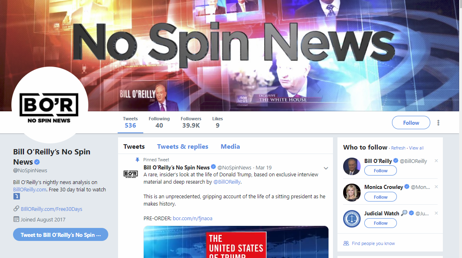The image size is (462, 258).
Task: Click Tweet to Bill O'Reilly's No Spin button
Action: (x=61, y=234)
